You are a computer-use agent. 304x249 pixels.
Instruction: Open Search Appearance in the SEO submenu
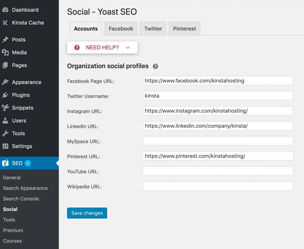click(25, 188)
